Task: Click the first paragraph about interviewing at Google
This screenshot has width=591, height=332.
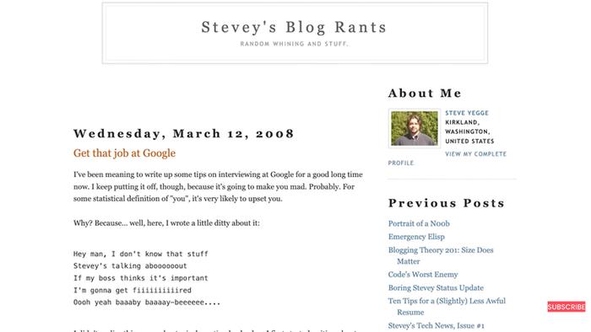Action: coord(218,186)
